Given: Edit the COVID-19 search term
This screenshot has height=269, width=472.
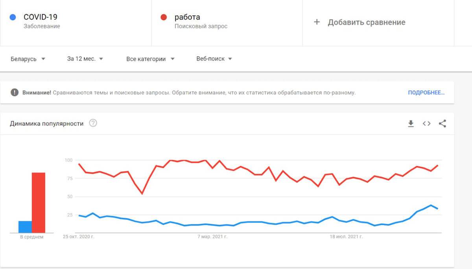Looking at the screenshot, I should pyautogui.click(x=41, y=17).
